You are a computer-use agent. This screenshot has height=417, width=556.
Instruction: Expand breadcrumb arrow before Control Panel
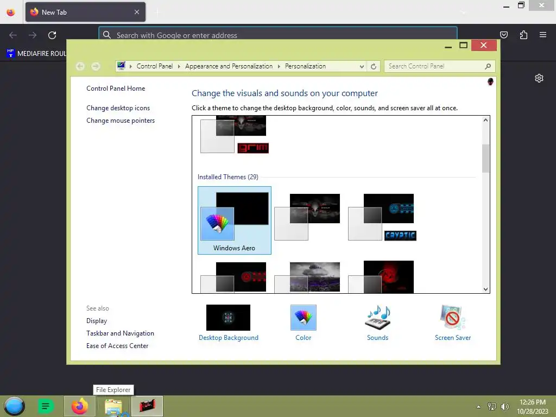[131, 66]
